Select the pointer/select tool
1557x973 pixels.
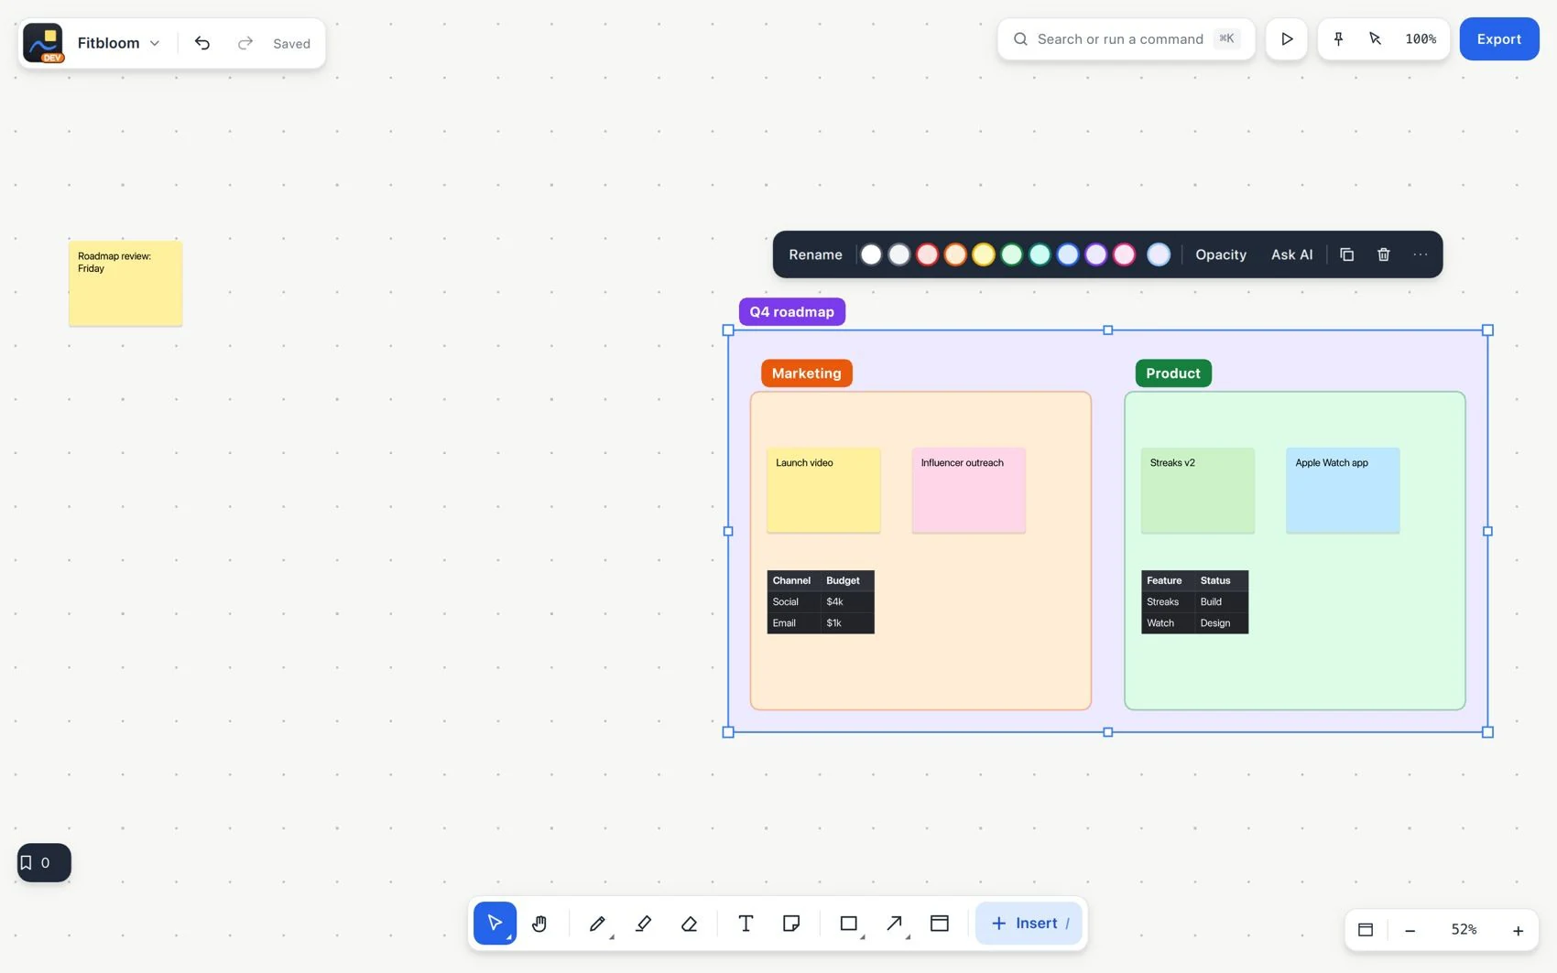[x=495, y=923]
